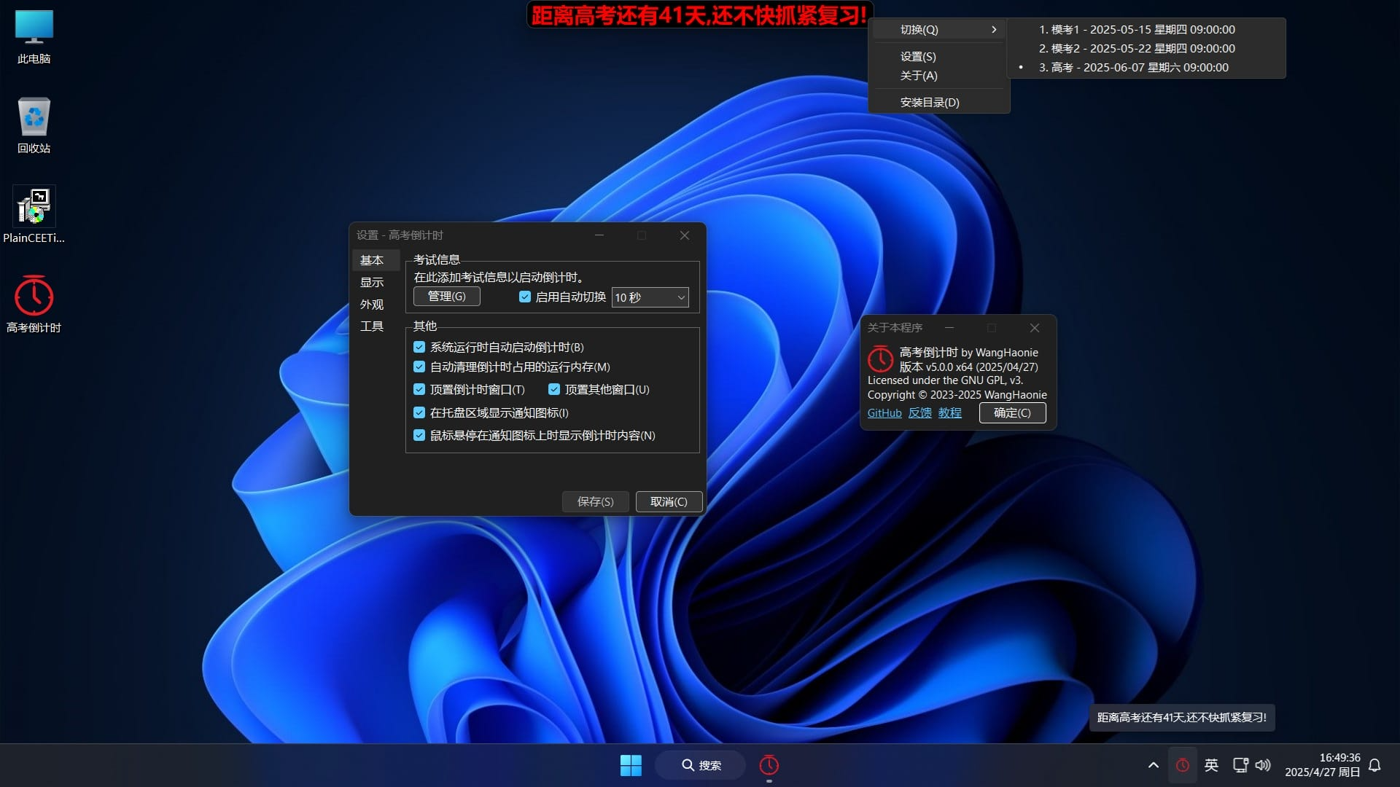
Task: Select 模考2 exam from switch submenu
Action: [x=1136, y=48]
